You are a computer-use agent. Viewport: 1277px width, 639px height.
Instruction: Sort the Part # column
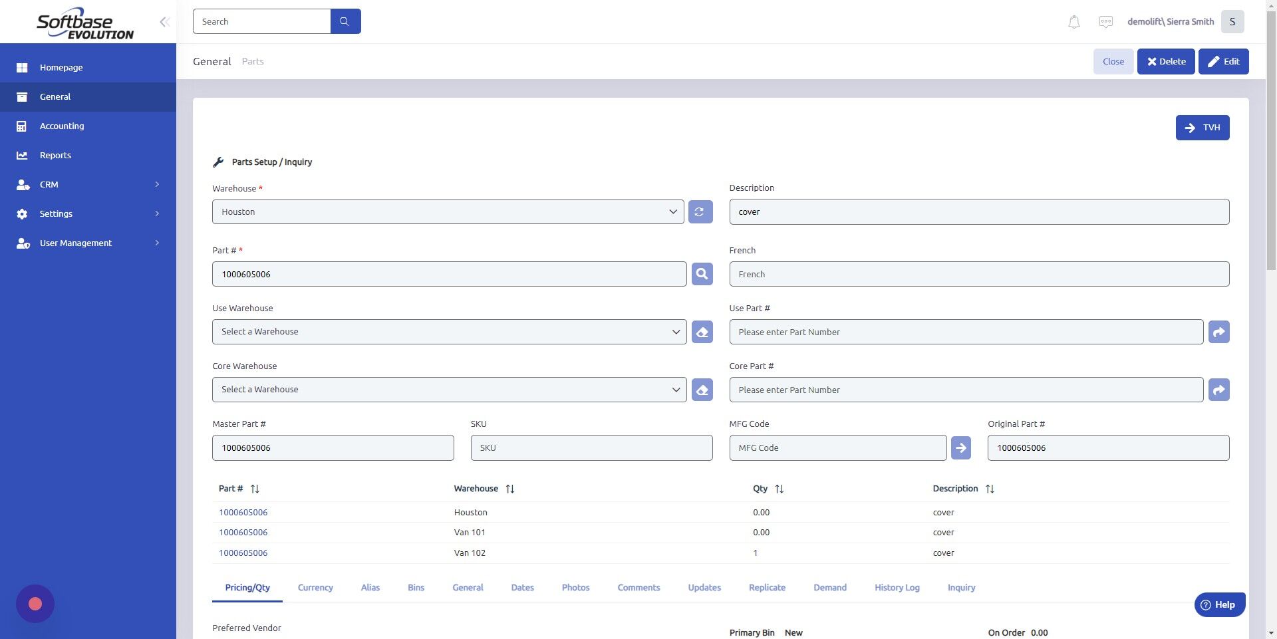(x=255, y=489)
